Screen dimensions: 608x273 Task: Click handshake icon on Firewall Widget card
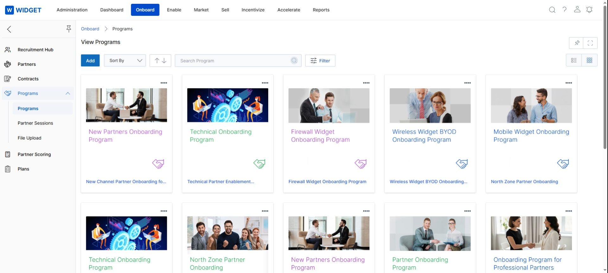[x=360, y=164]
